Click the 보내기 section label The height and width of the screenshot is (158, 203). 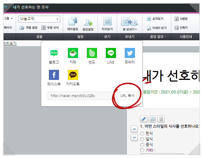click(x=130, y=37)
